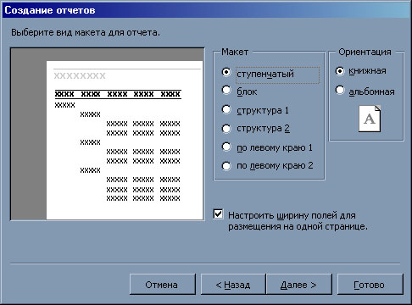Select структура 1 layout
The width and height of the screenshot is (412, 305).
click(226, 109)
